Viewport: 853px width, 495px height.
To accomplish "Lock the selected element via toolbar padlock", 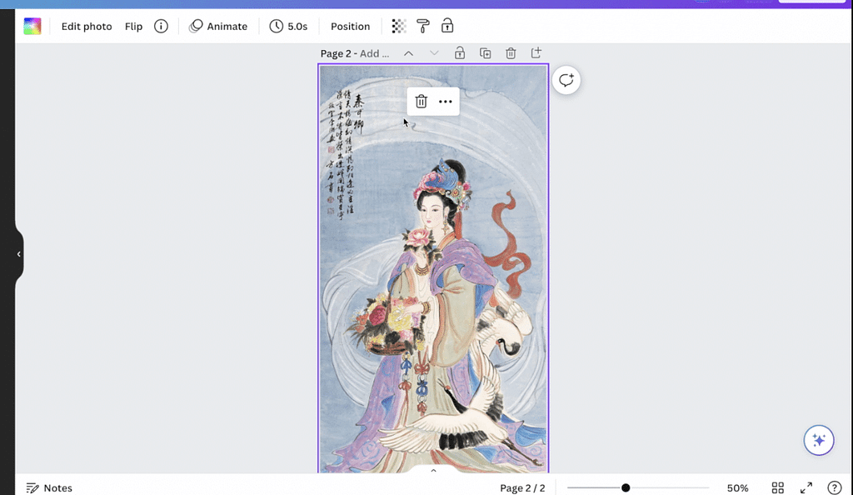I will pos(447,26).
